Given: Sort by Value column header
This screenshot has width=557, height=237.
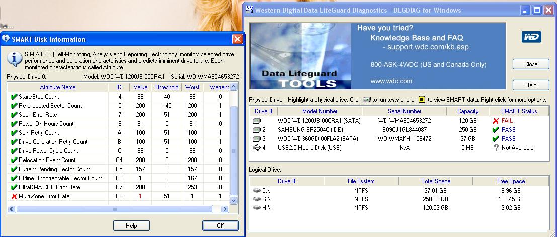Looking at the screenshot, I should (x=141, y=87).
